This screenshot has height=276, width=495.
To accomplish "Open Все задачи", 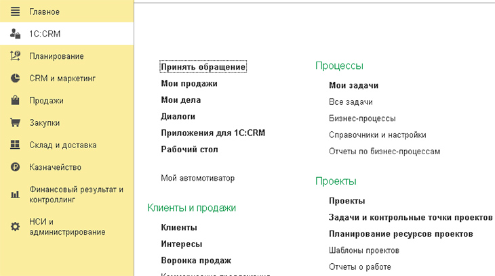I will click(351, 101).
